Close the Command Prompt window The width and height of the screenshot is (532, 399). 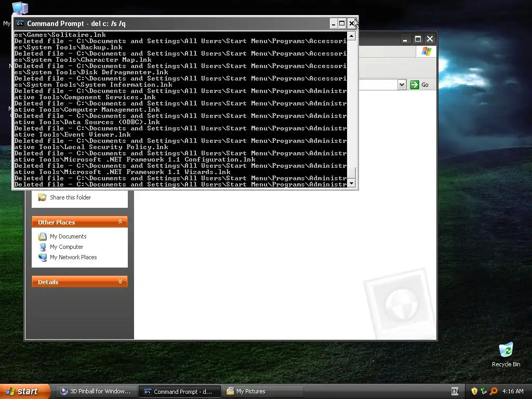(351, 23)
